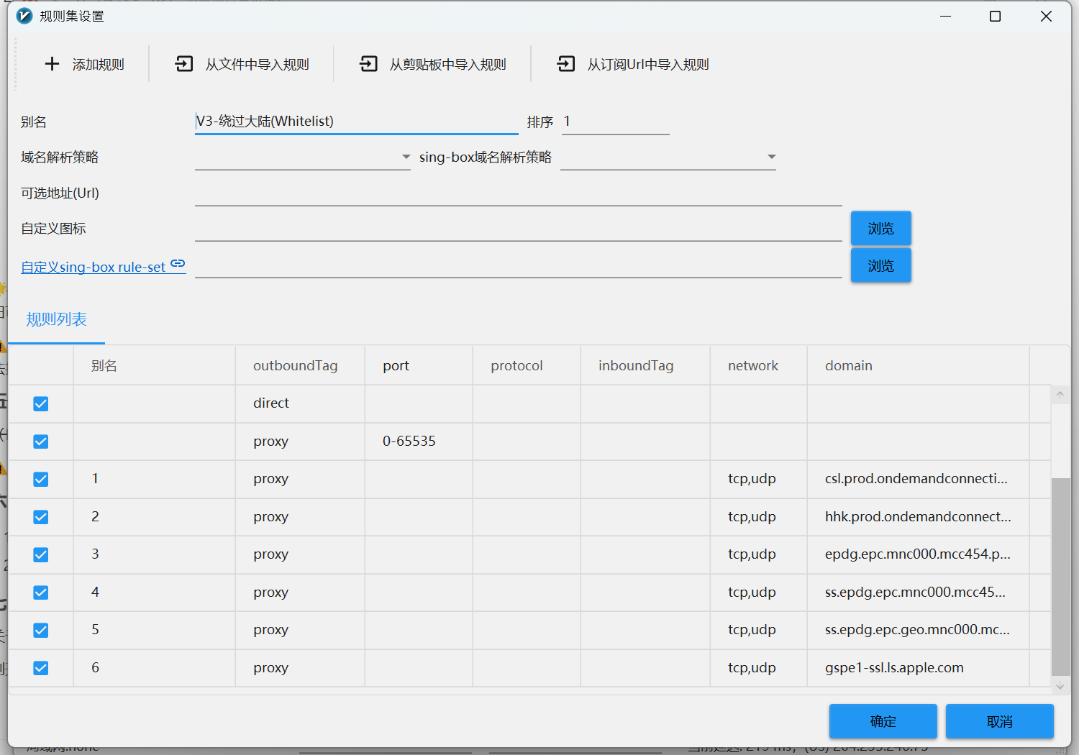Select the 'direct' outboundTag cell
This screenshot has width=1079, height=755.
300,403
